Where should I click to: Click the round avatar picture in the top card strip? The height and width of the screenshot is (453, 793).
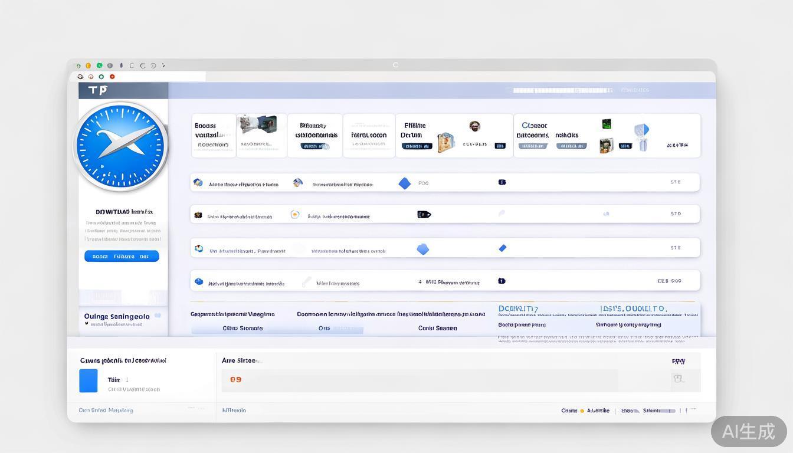pos(474,126)
